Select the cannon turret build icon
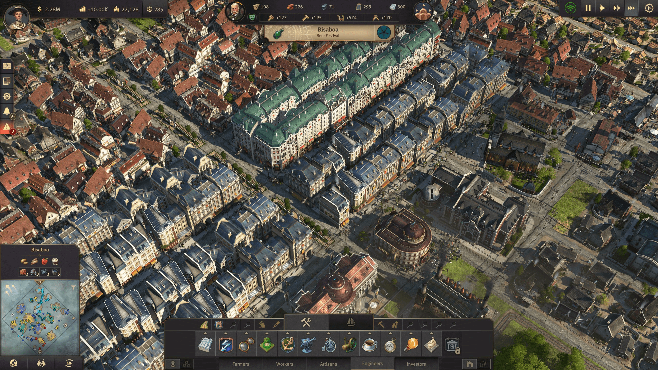Image resolution: width=658 pixels, height=370 pixels. click(308, 345)
